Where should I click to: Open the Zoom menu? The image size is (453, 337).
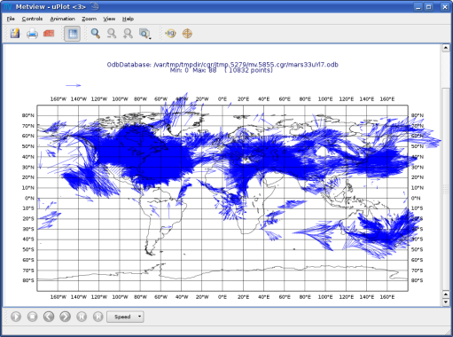click(89, 19)
